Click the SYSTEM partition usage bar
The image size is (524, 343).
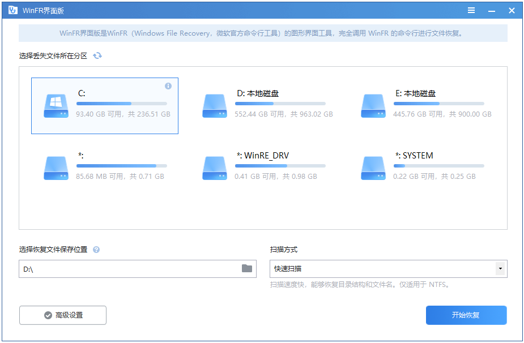(439, 166)
